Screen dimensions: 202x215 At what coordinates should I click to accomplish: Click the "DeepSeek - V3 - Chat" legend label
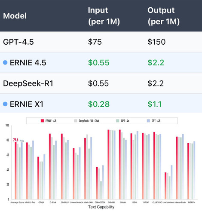(x=89, y=121)
